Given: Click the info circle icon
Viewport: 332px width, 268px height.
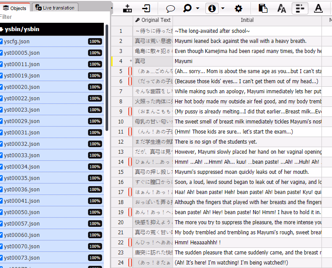Looking at the screenshot, I should click(x=212, y=8).
